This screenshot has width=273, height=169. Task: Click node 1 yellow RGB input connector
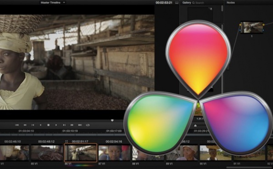click(x=240, y=25)
